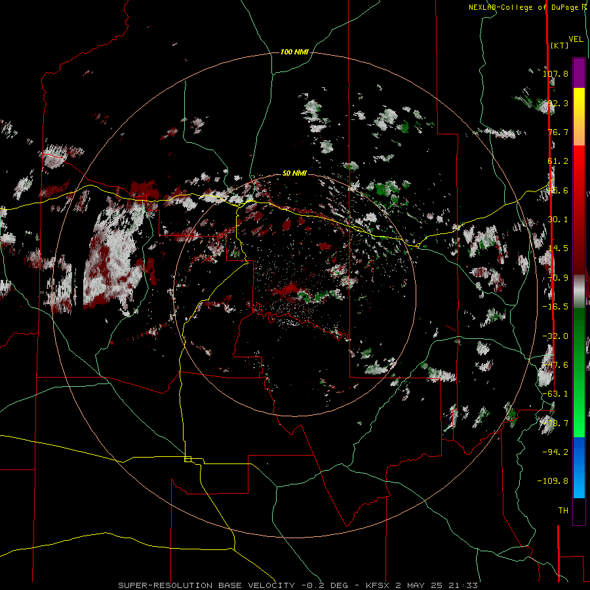Click the 50 NMI range ring label
Screen dimensions: 590x590
(294, 173)
